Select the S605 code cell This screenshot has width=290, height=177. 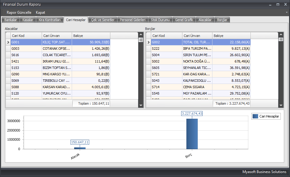[x=167, y=68]
